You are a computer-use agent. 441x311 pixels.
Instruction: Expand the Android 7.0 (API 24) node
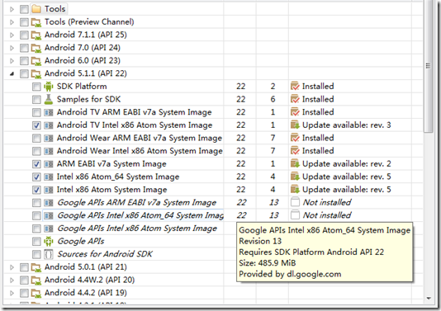12,48
